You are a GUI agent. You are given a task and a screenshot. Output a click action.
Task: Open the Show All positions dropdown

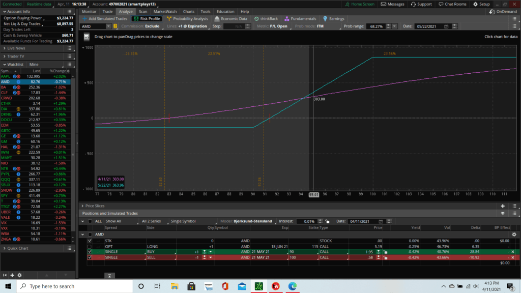pyautogui.click(x=114, y=221)
